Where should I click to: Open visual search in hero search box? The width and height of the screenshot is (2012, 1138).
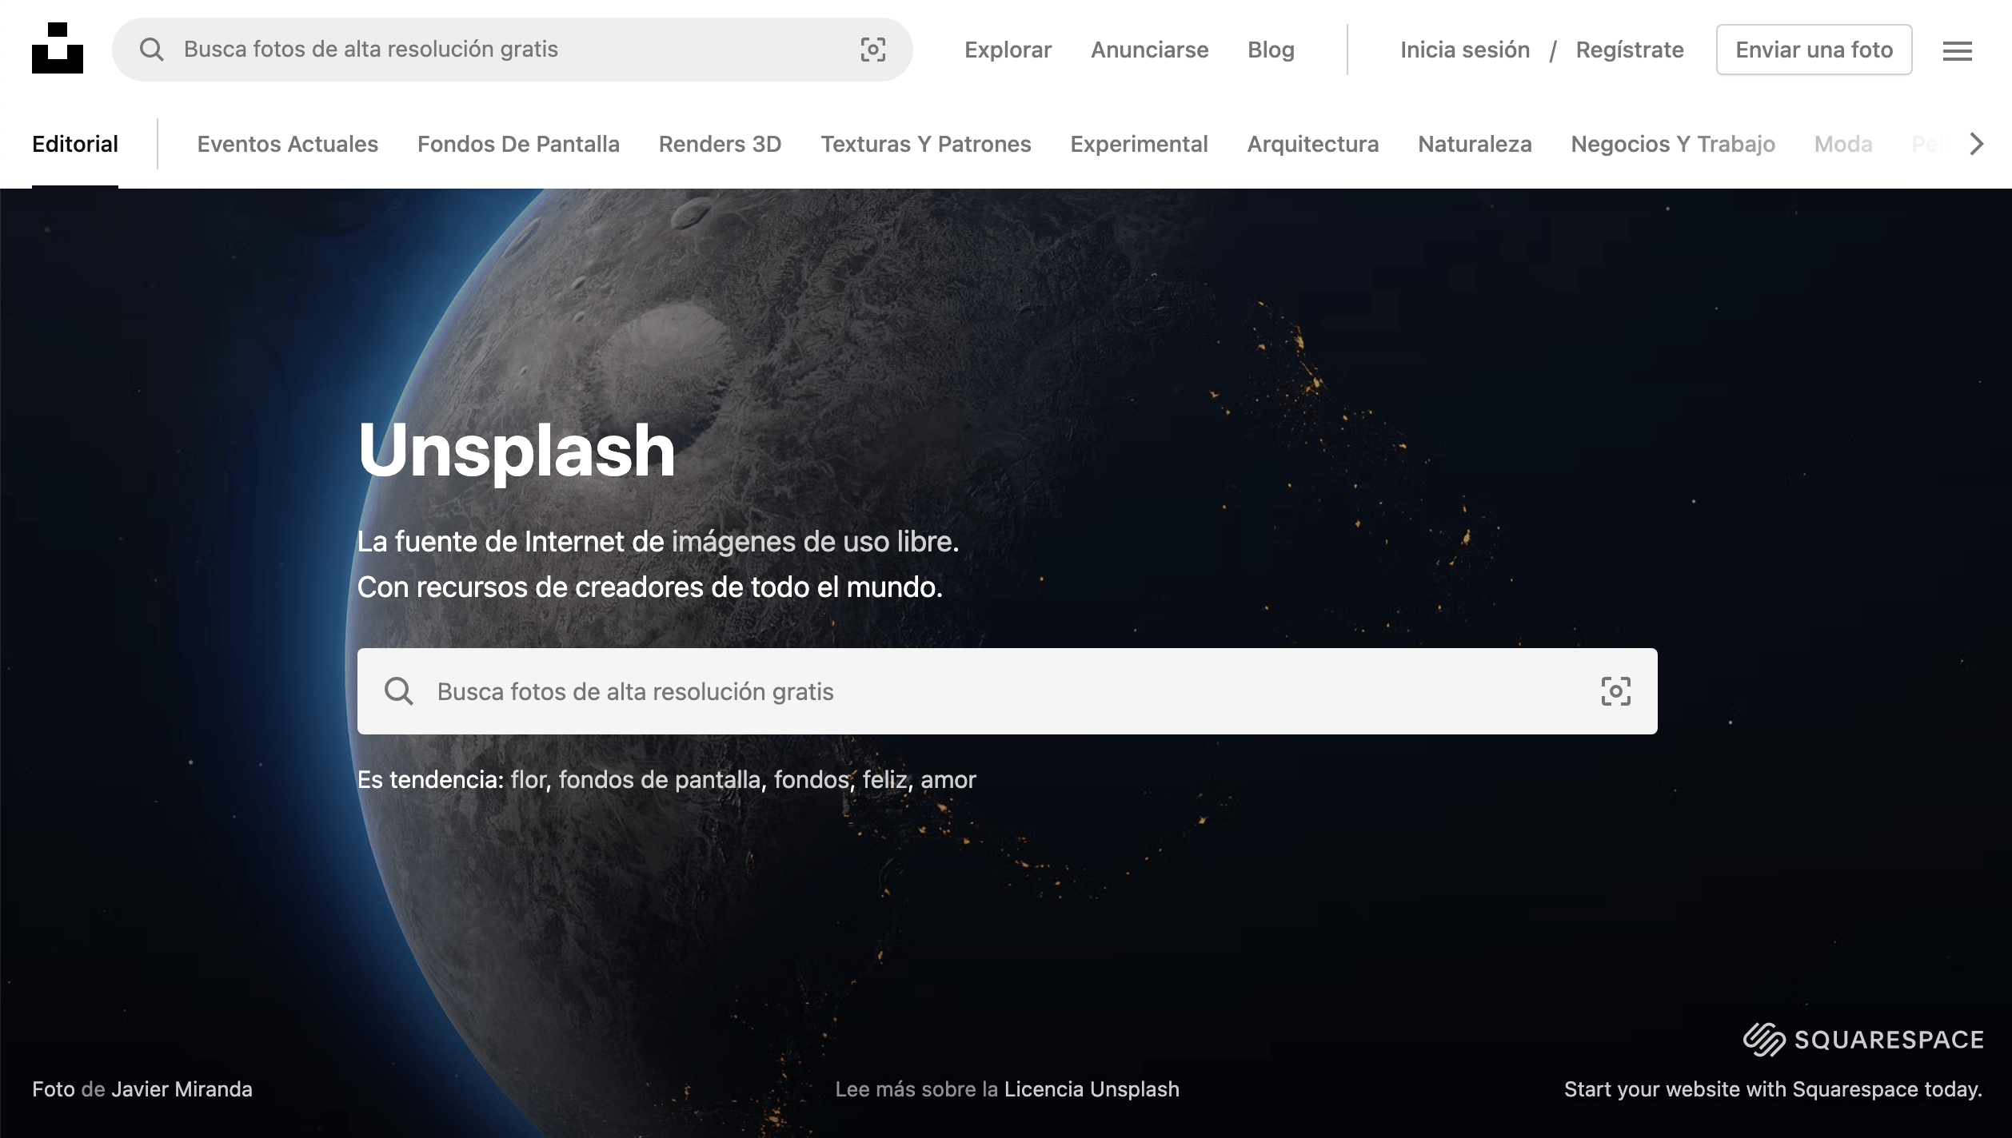point(1615,691)
